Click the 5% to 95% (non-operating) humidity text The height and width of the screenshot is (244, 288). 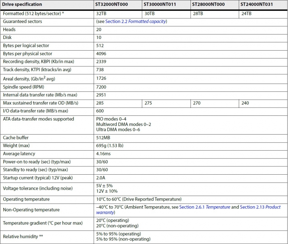click(x=123, y=239)
